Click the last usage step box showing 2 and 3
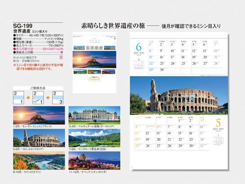This screenshot has height=184, width=245. 58,98
